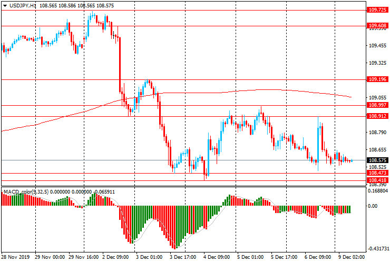Select the 5 Dec 17:00 time label
Viewport: 390px width, 263px height.
point(284,257)
